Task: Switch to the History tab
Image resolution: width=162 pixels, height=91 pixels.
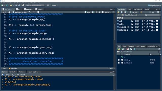Action: pyautogui.click(x=130, y=9)
